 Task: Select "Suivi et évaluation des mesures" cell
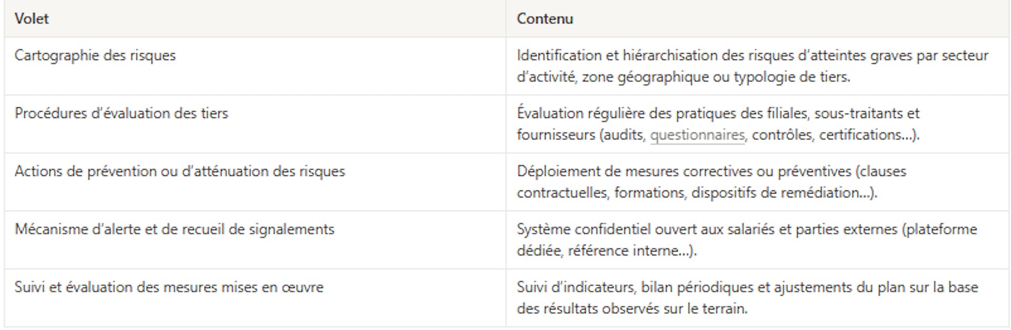pos(169,287)
